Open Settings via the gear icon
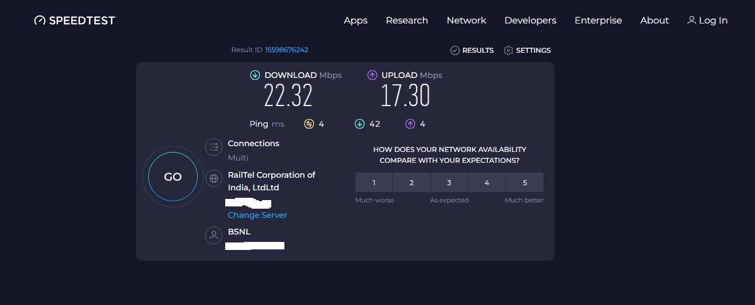 coord(508,50)
